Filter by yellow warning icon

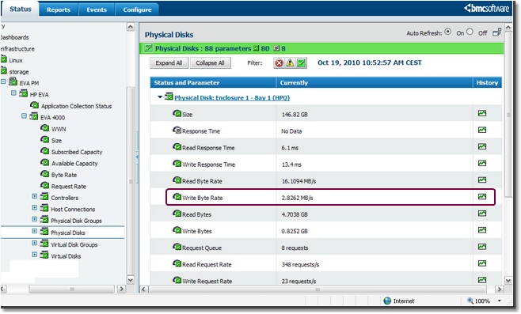point(290,62)
